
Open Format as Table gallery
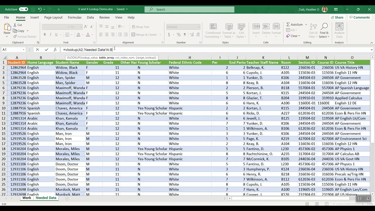(x=229, y=31)
